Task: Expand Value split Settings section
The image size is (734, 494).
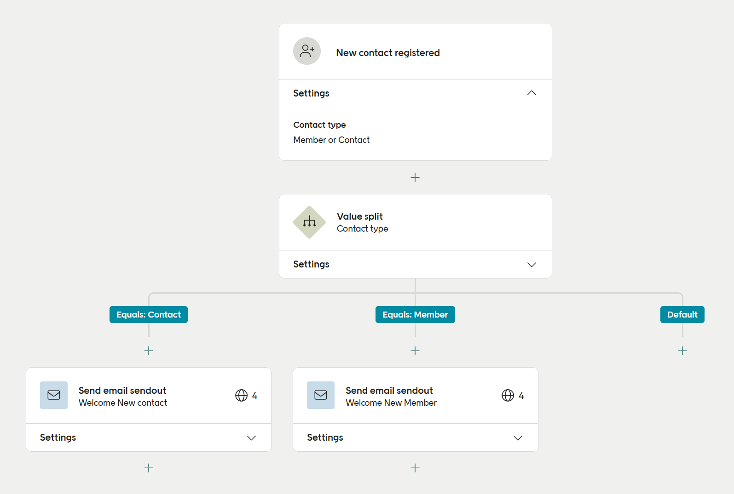Action: pos(532,265)
